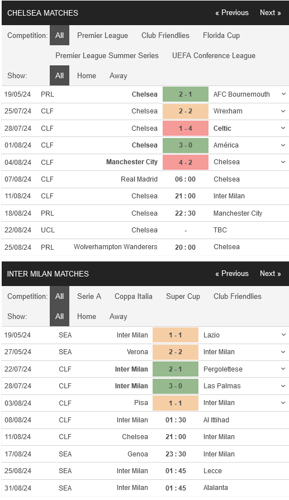Expand the Manchester City vs Chelsea chevron
This screenshot has height=500, width=289.
click(x=283, y=162)
